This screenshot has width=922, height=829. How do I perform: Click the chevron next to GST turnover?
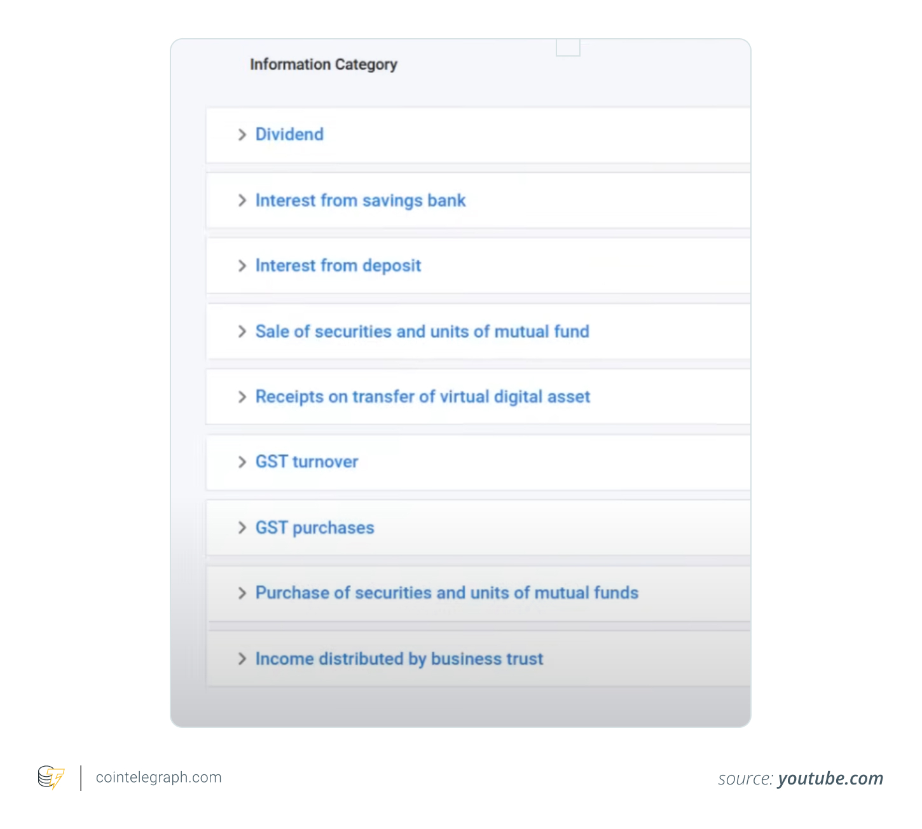tap(242, 462)
